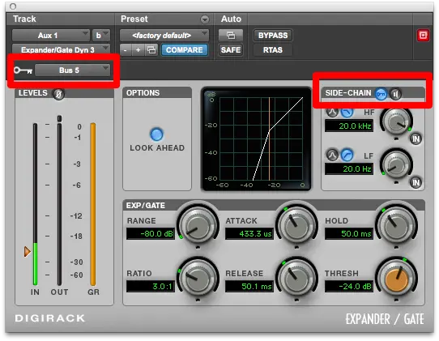Viewport: 439px width, 341px height.
Task: Open plug-in automation enable window icon
Action: (230, 36)
